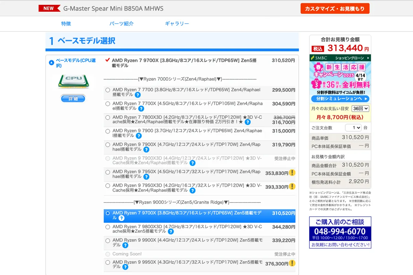413x275 pixels.
Task: Select the Ryzen 7 7800X3D radio button
Action: click(108, 117)
